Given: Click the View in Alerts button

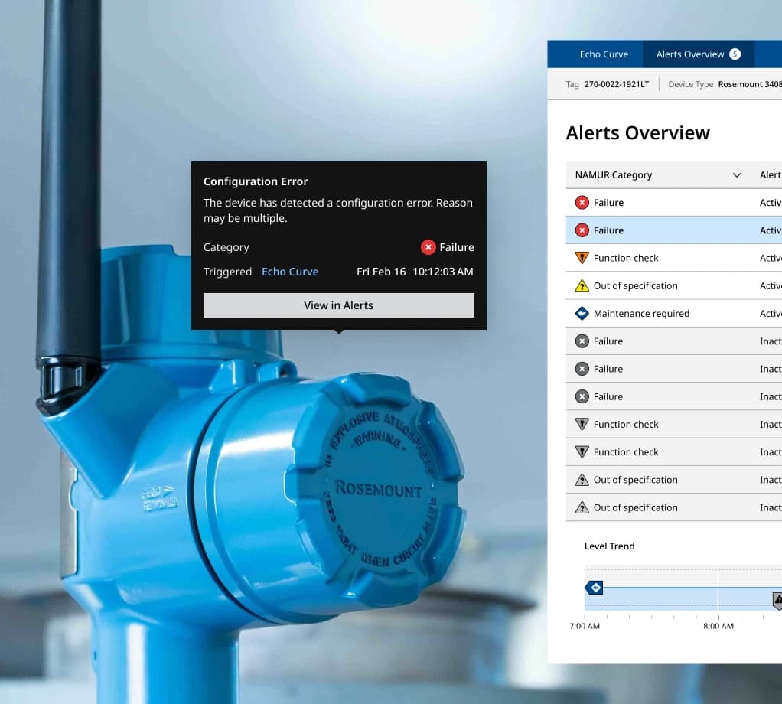Looking at the screenshot, I should [339, 305].
